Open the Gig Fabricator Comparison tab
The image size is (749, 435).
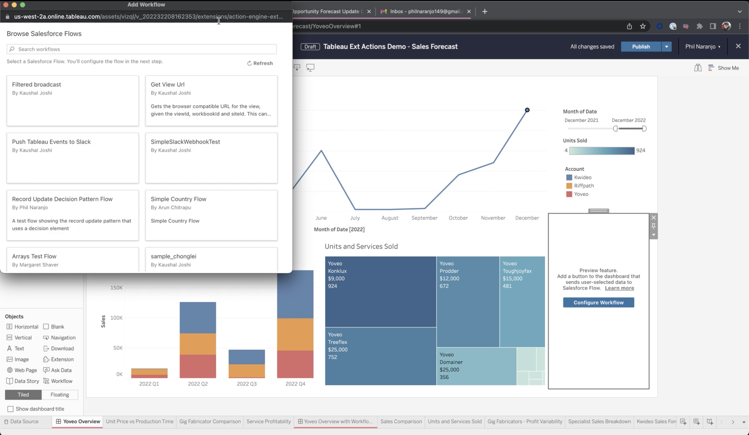tap(210, 421)
